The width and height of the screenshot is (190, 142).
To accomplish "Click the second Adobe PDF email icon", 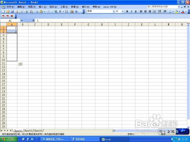I will pyautogui.click(x=8, y=16).
